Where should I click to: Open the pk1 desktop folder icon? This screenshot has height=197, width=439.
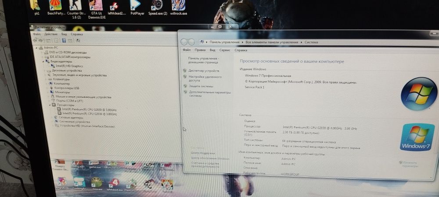click(x=36, y=7)
